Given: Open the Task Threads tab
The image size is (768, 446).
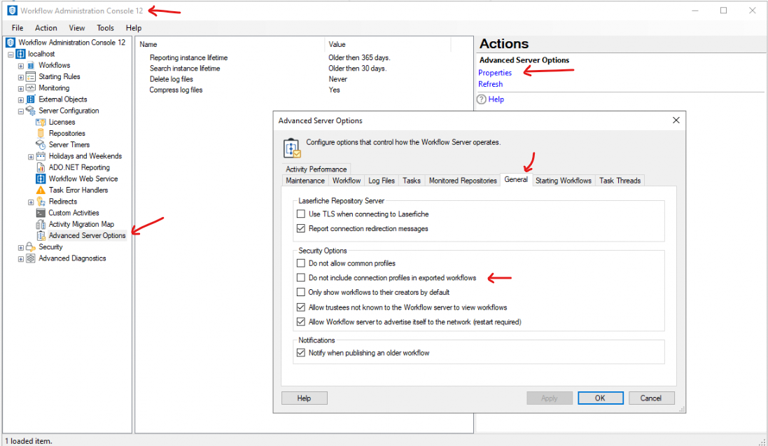Looking at the screenshot, I should click(620, 181).
